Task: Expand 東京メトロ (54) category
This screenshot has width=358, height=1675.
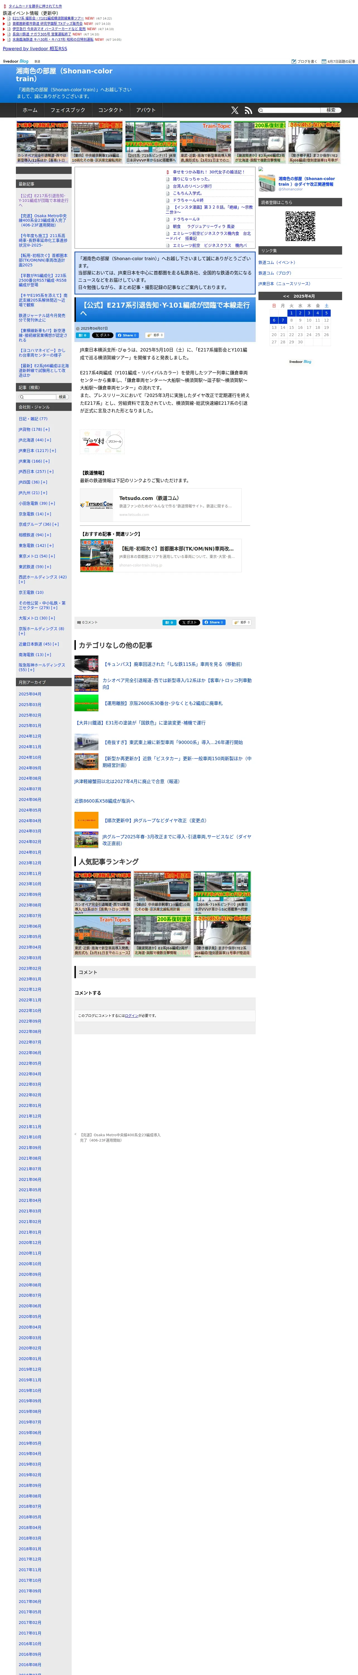Action: click(52, 556)
